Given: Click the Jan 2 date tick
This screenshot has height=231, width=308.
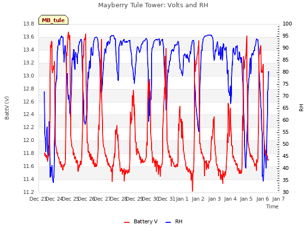Looking at the screenshot, I should (198, 199).
